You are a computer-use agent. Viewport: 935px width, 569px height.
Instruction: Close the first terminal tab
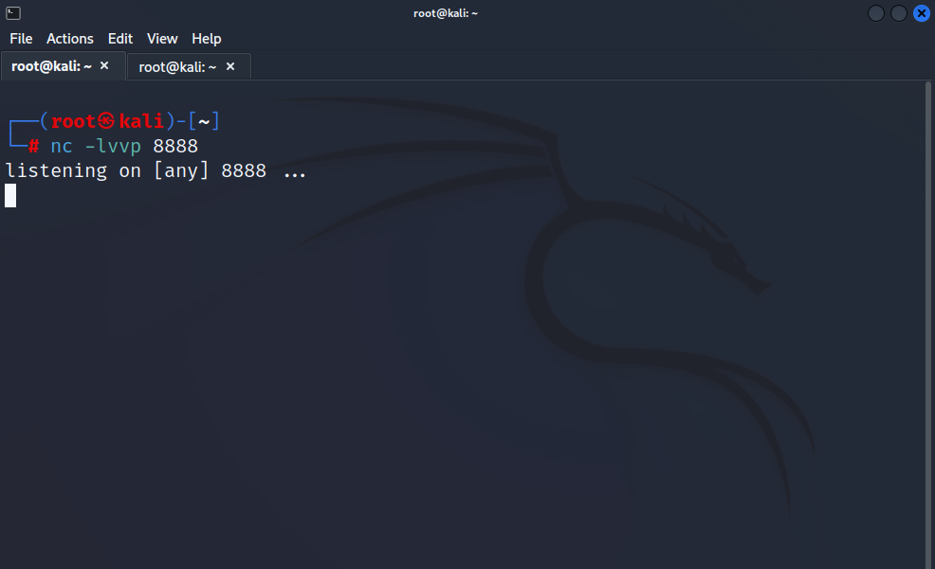104,65
